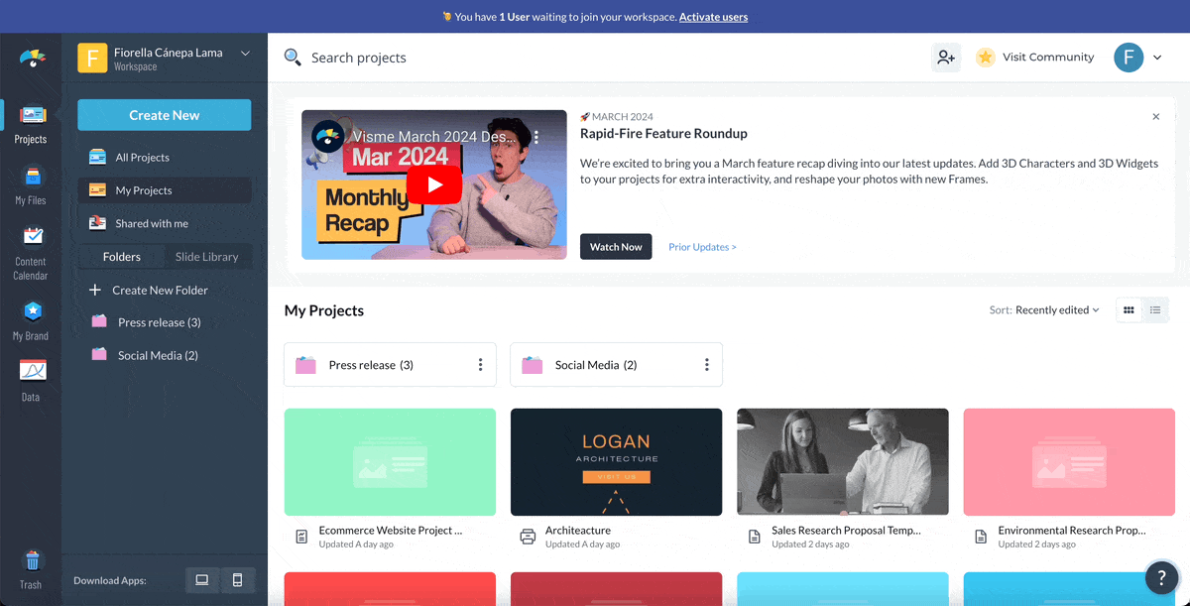Switch to grid view

1129,310
